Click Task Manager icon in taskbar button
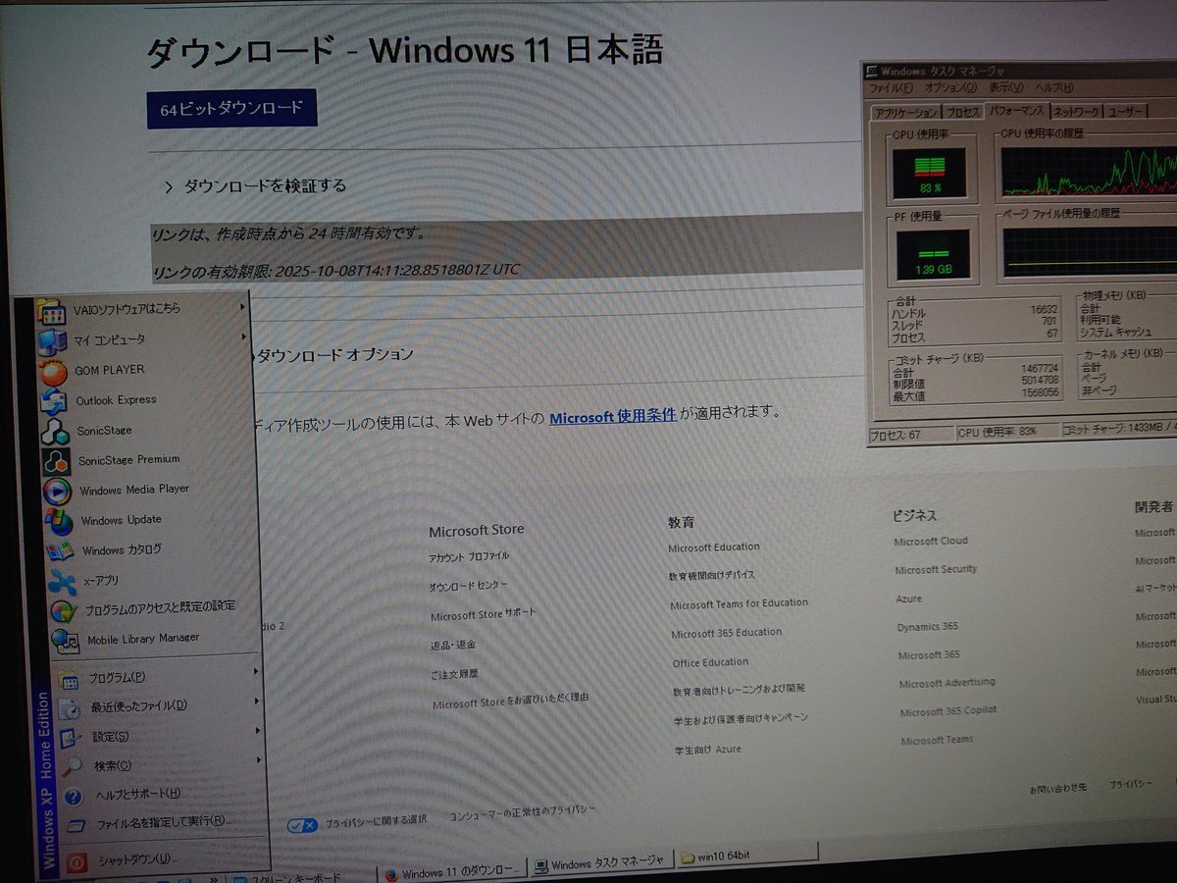Viewport: 1177px width, 883px height. tap(540, 866)
